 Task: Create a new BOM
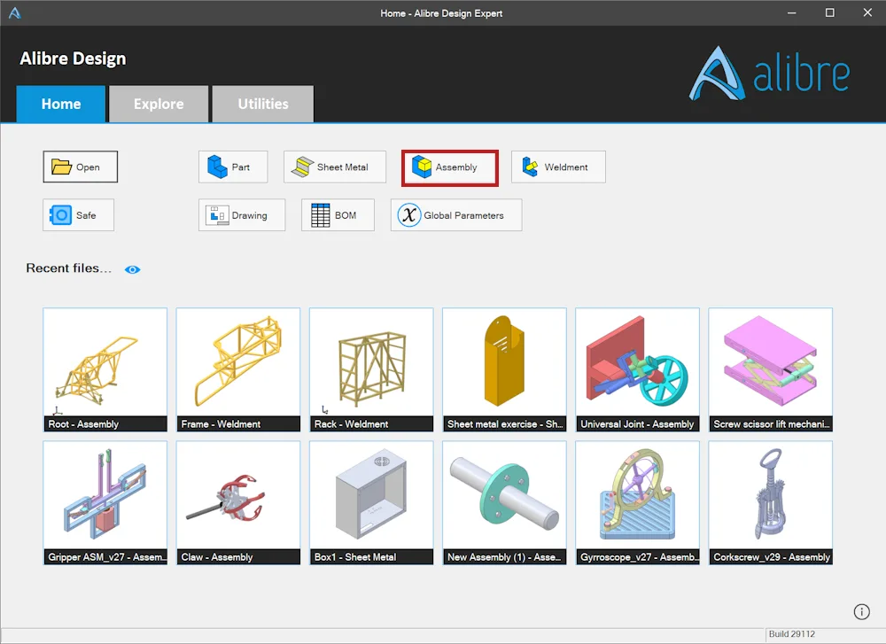[x=338, y=214]
